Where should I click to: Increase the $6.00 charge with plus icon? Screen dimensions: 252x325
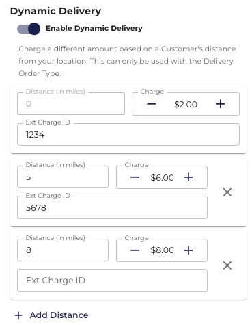coord(188,177)
